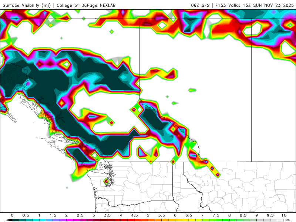Click the '1.5' label on the color scale
Image resolution: width=296 pixels, height=222 pixels.
tap(53, 215)
